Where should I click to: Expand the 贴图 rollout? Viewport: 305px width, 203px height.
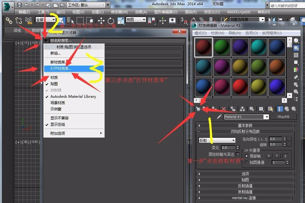[245, 180]
